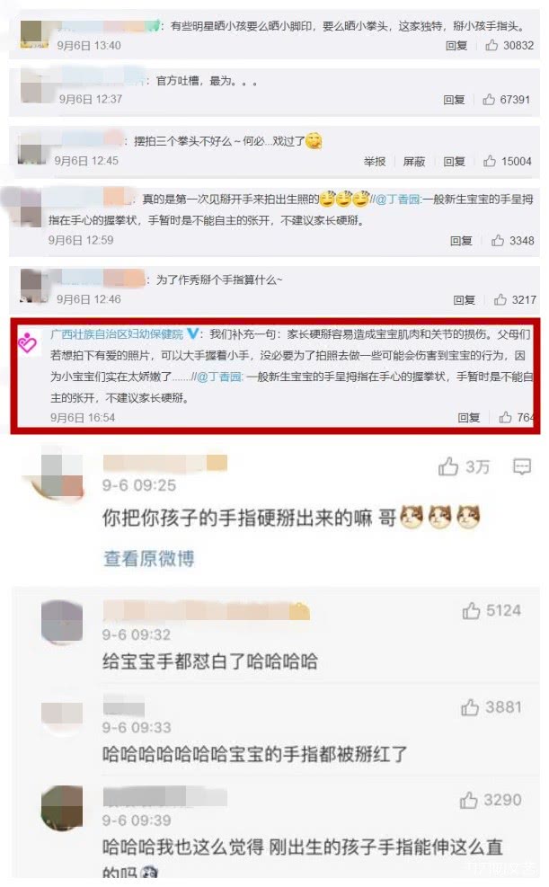Image resolution: width=549 pixels, height=887 pixels.
Task: Like the 09:33 comment with 3881
Action: (470, 707)
